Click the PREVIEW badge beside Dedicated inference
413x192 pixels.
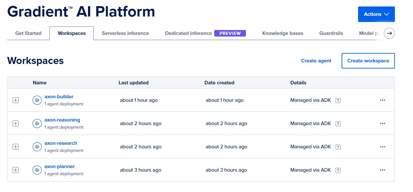click(230, 33)
